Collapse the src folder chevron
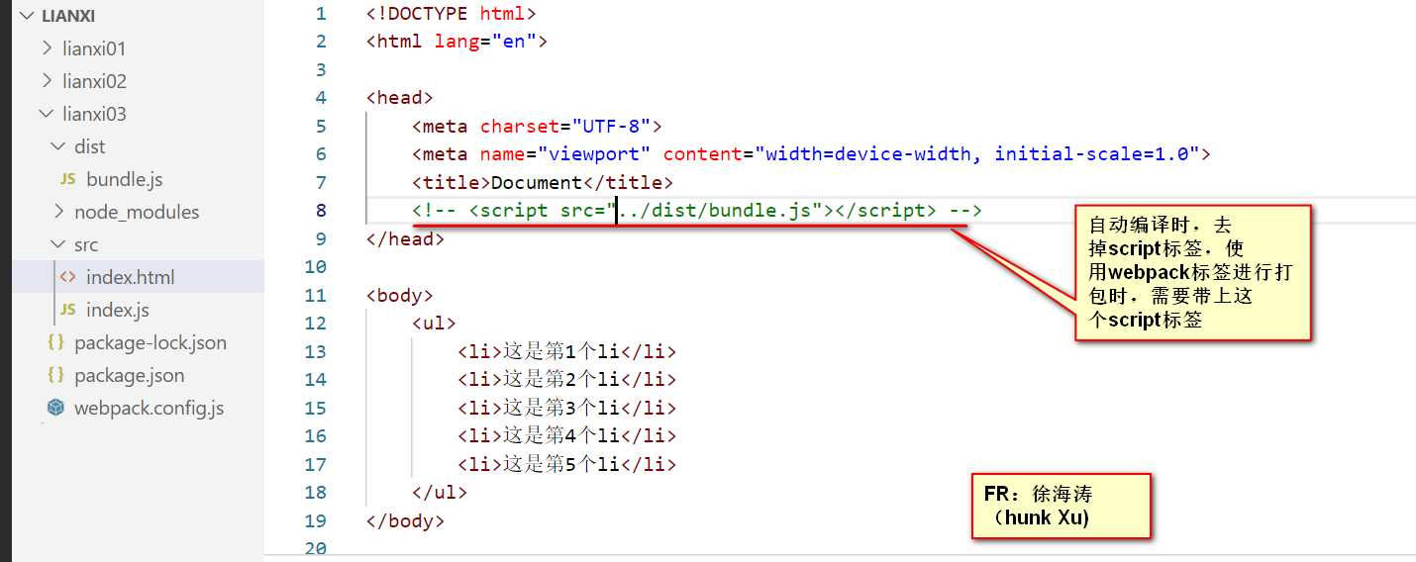The height and width of the screenshot is (562, 1416). [x=58, y=244]
